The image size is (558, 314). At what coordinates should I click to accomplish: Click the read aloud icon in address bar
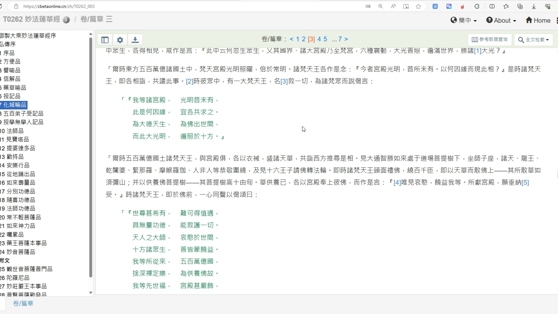(393, 6)
